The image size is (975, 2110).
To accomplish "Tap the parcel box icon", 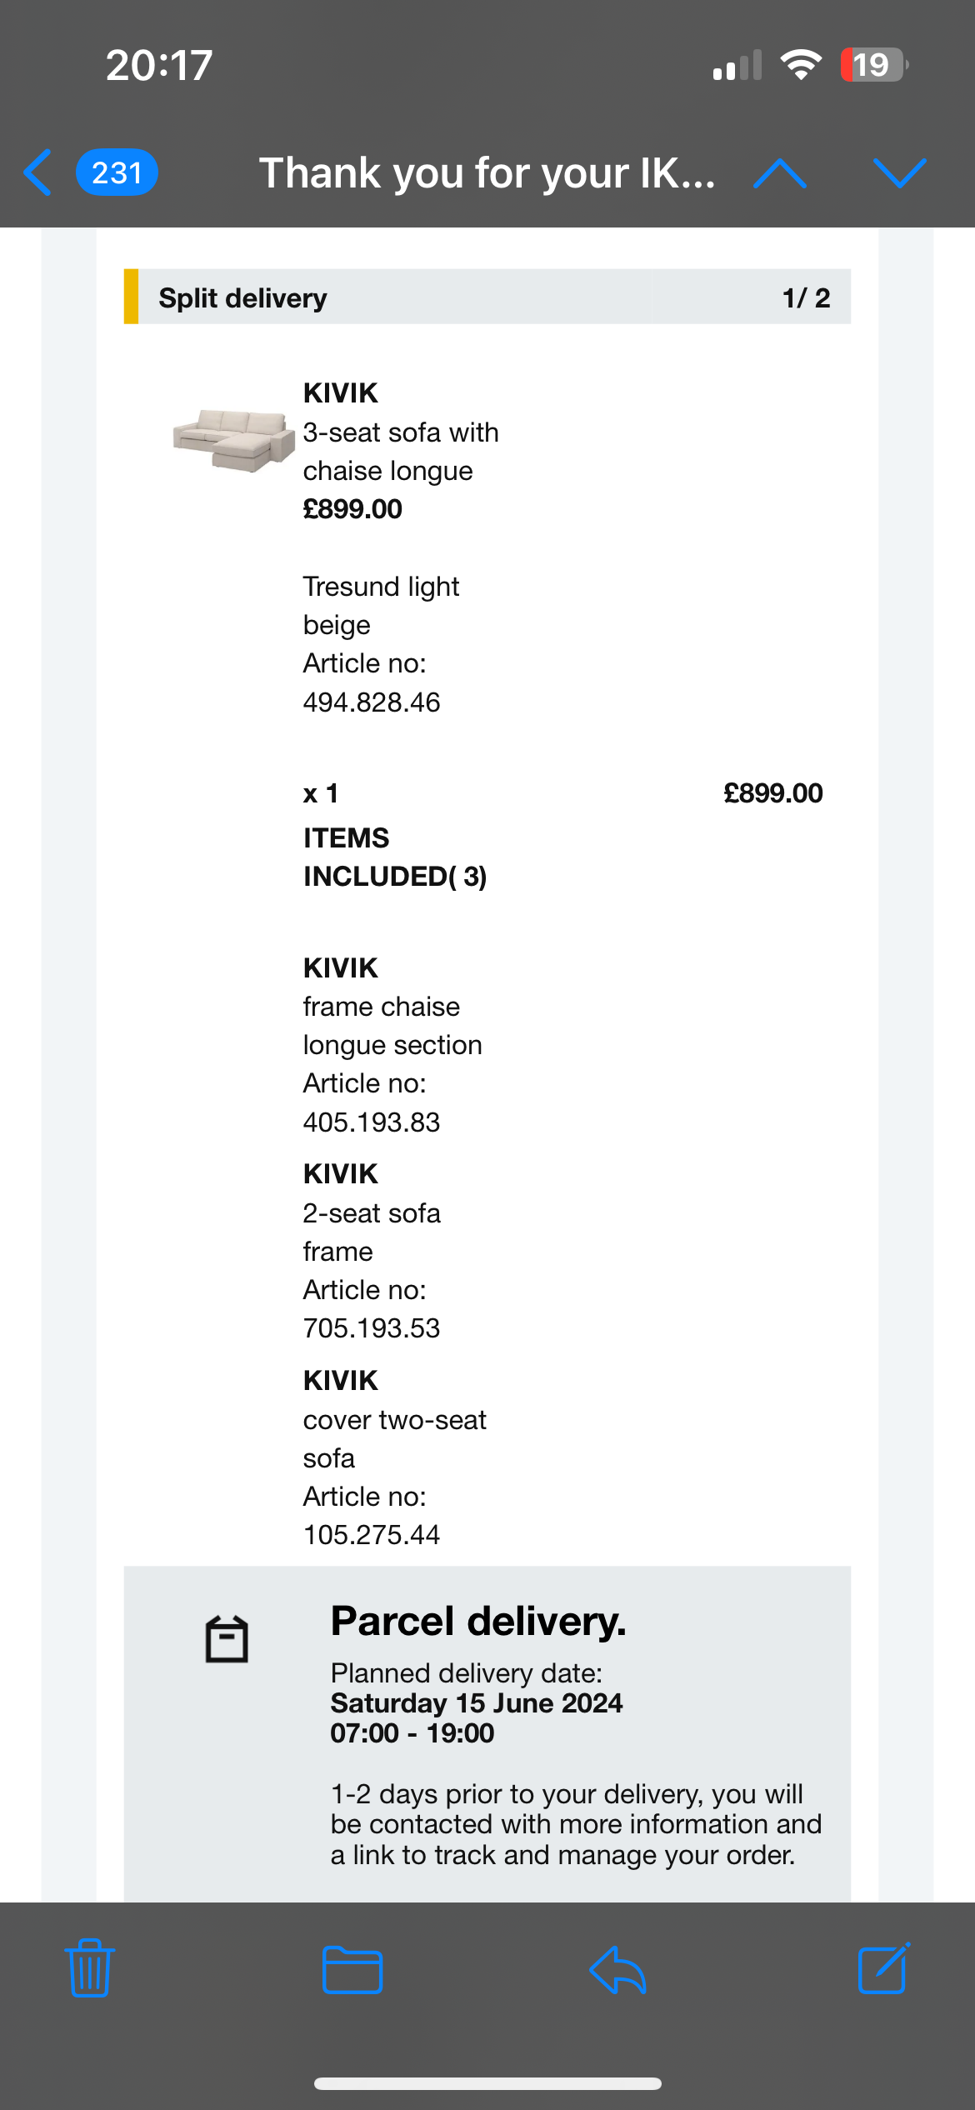I will point(227,1639).
